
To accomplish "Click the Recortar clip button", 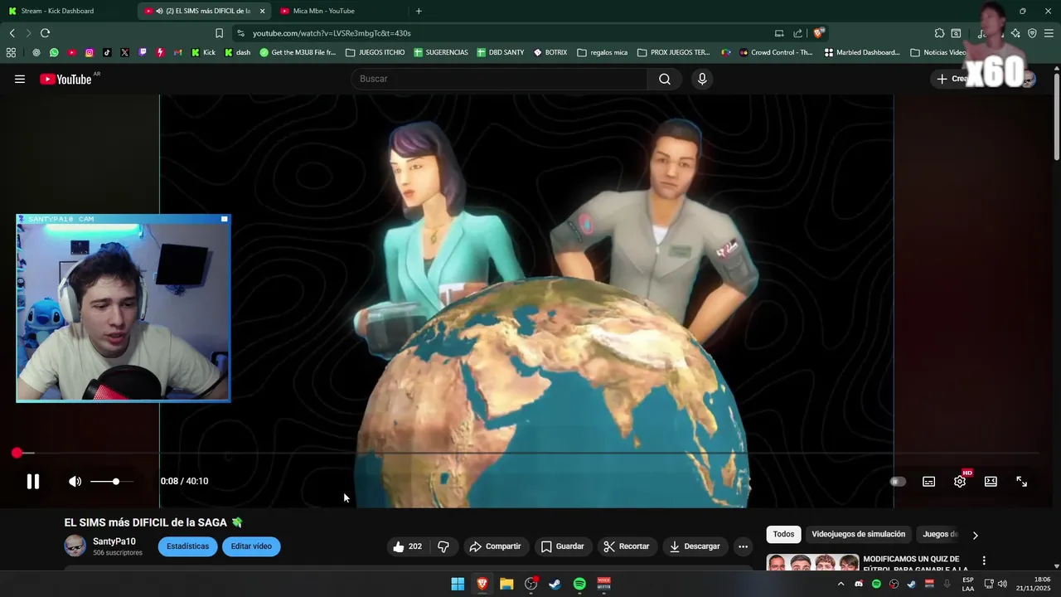I will (x=627, y=546).
